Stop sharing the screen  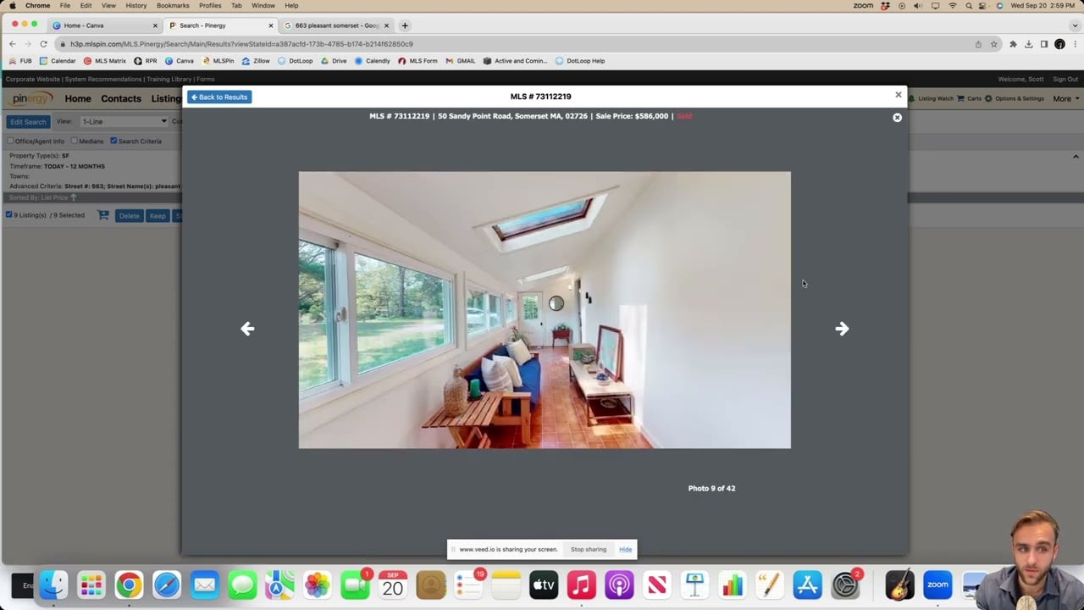tap(589, 549)
